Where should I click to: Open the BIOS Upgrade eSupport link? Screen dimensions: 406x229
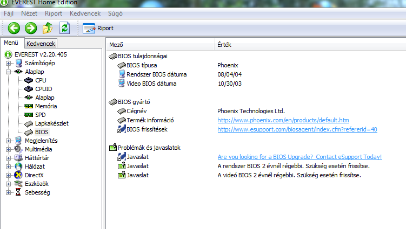point(300,157)
